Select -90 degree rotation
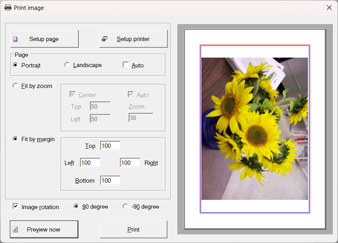The width and height of the screenshot is (338, 243). (x=125, y=206)
